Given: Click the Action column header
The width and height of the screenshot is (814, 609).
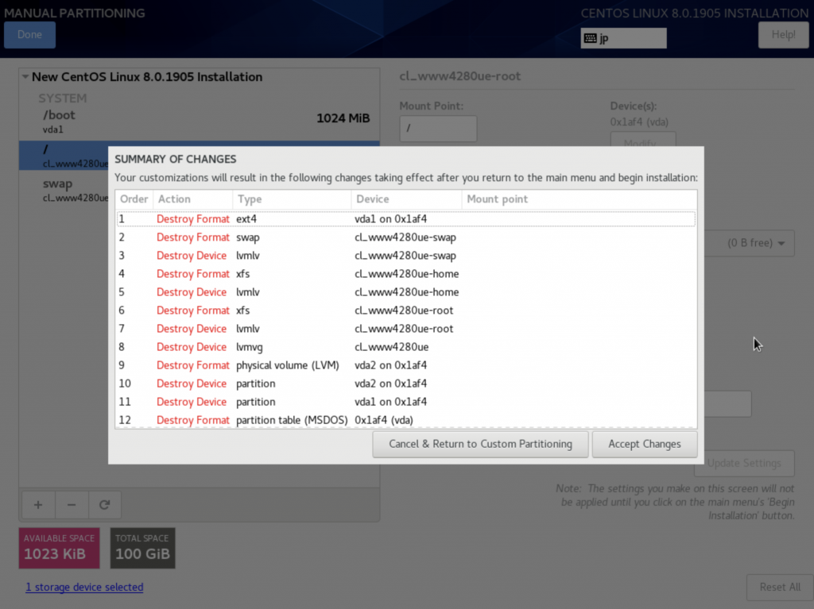Looking at the screenshot, I should click(x=192, y=199).
